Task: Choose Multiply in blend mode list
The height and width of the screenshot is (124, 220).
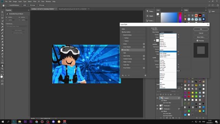Action: (x=168, y=41)
